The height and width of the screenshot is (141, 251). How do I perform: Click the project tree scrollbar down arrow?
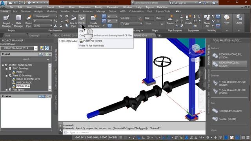[x=50, y=90]
